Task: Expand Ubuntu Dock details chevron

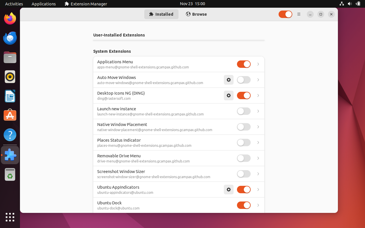Action: click(x=258, y=205)
